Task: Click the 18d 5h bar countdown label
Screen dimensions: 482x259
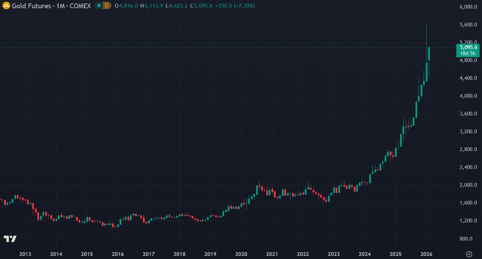Action: click(x=468, y=53)
